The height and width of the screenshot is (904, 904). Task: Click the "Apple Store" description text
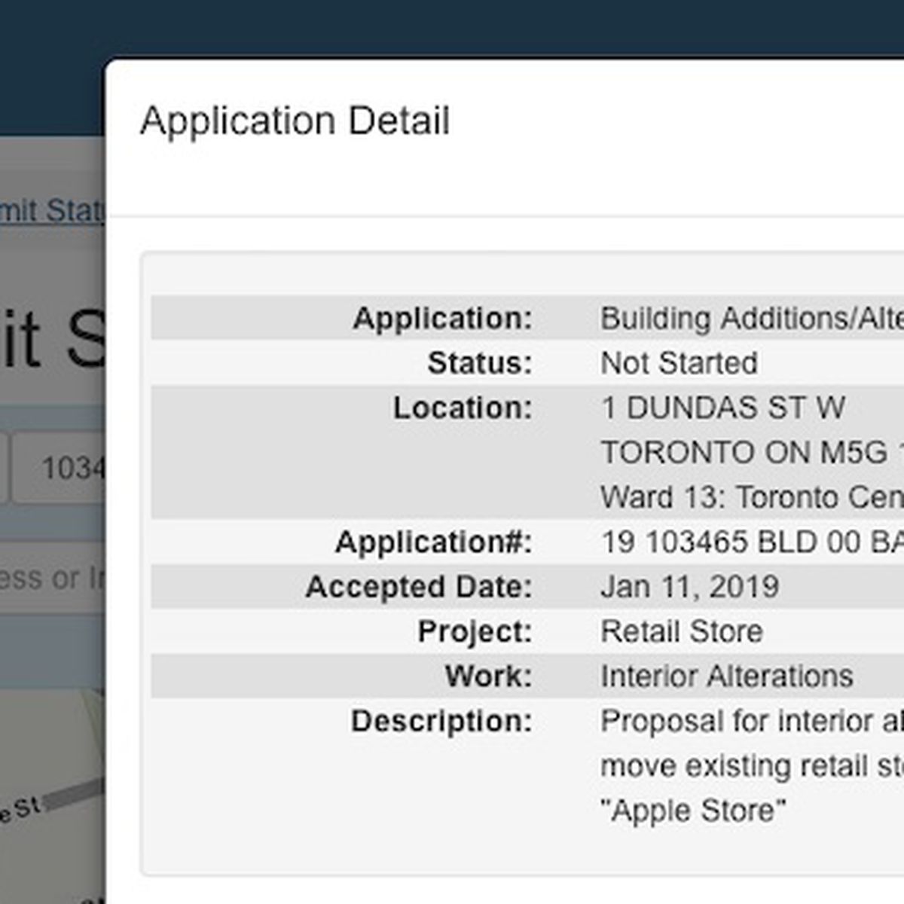pyautogui.click(x=693, y=811)
